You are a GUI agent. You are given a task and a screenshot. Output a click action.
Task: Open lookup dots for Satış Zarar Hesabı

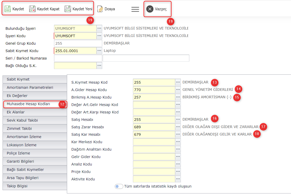click(x=178, y=127)
